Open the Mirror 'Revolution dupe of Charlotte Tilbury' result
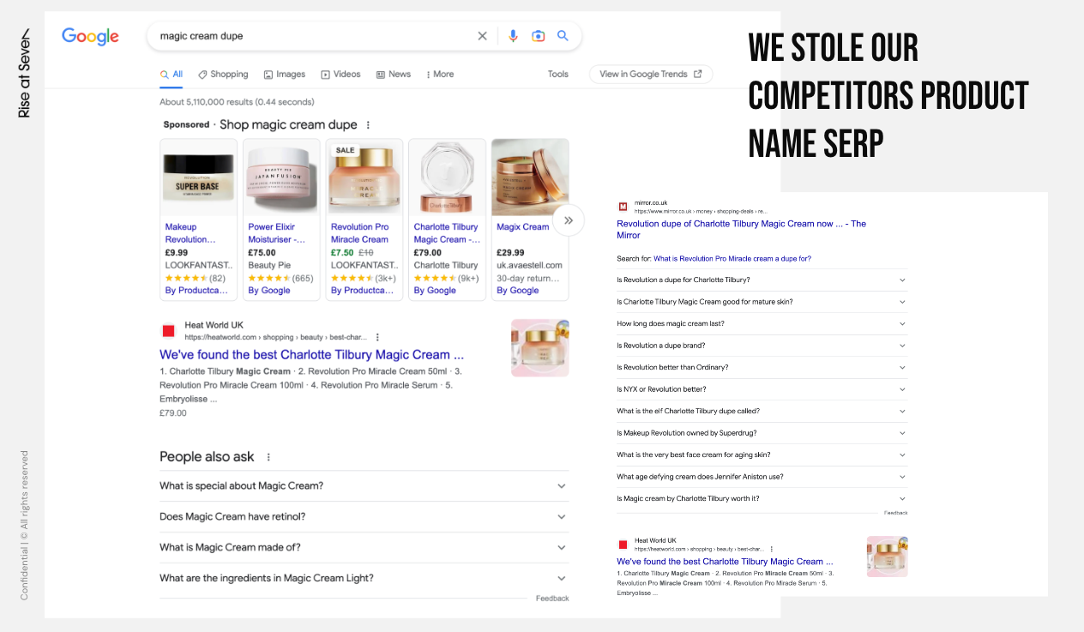 point(741,229)
